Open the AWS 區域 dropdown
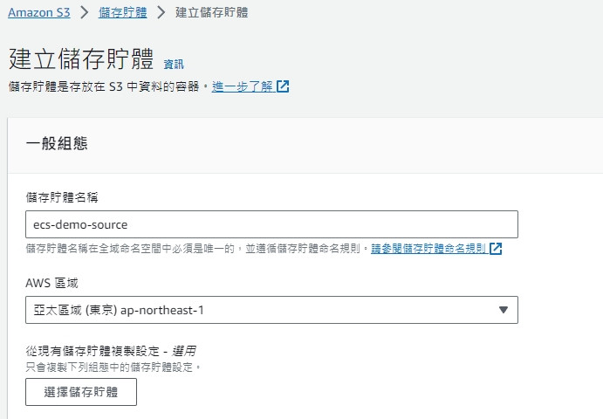The image size is (603, 419). [x=271, y=310]
